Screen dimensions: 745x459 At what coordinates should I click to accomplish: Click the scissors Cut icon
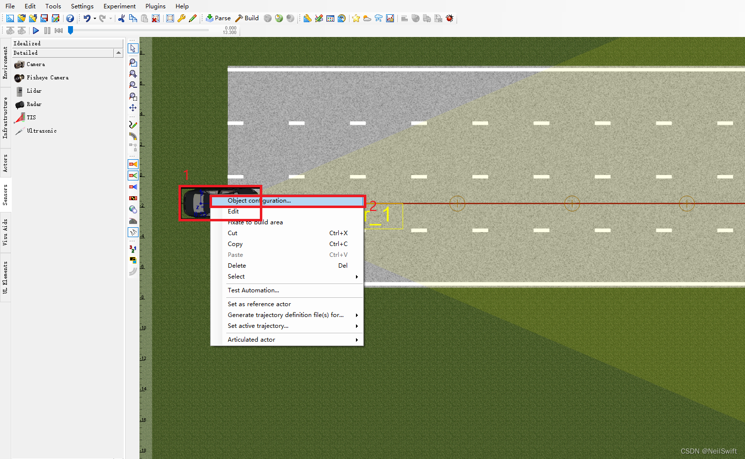pos(121,18)
